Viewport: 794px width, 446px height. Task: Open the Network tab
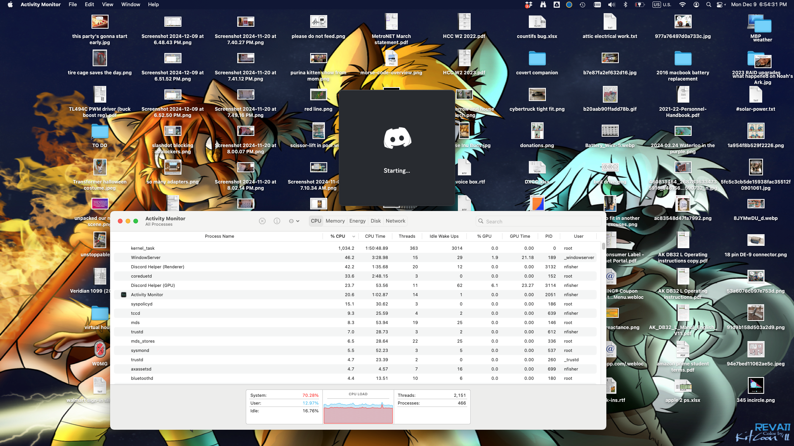coord(395,221)
